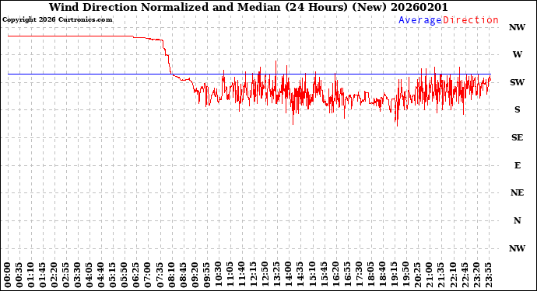Click the 13:25 time axis label

[x=277, y=275]
